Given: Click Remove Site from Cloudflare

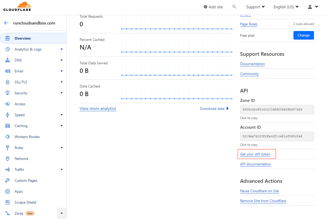Looking at the screenshot, I should point(263,201).
